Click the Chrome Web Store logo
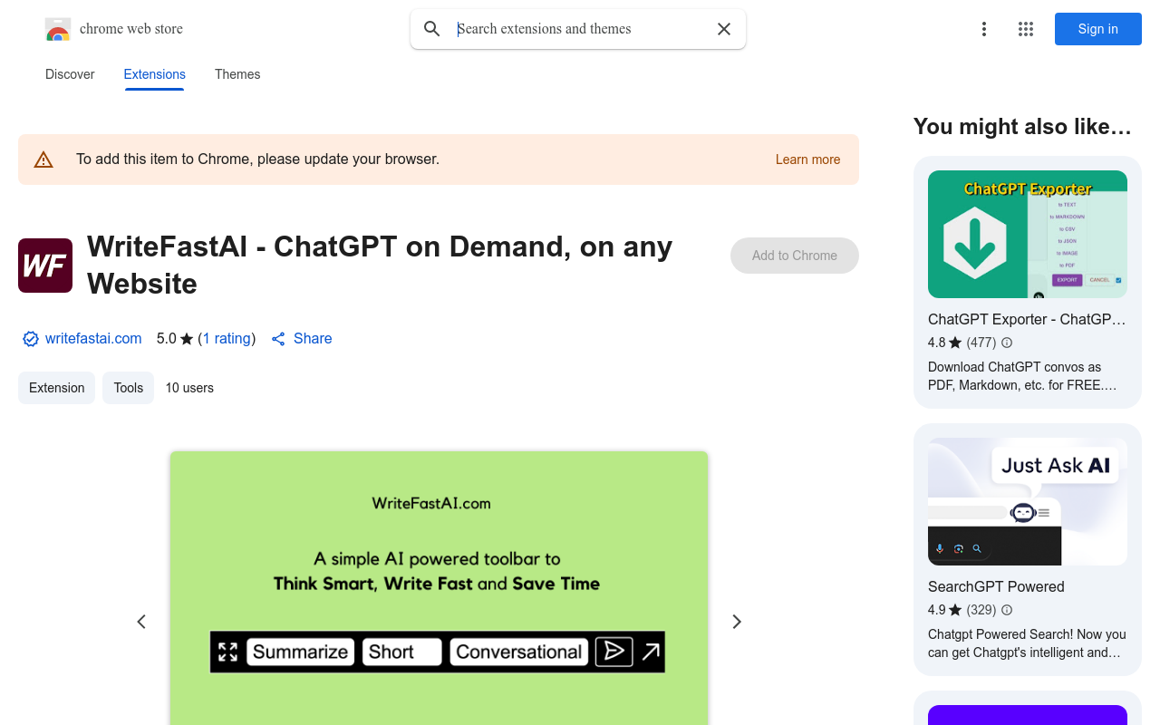The width and height of the screenshot is (1160, 725). 58,29
